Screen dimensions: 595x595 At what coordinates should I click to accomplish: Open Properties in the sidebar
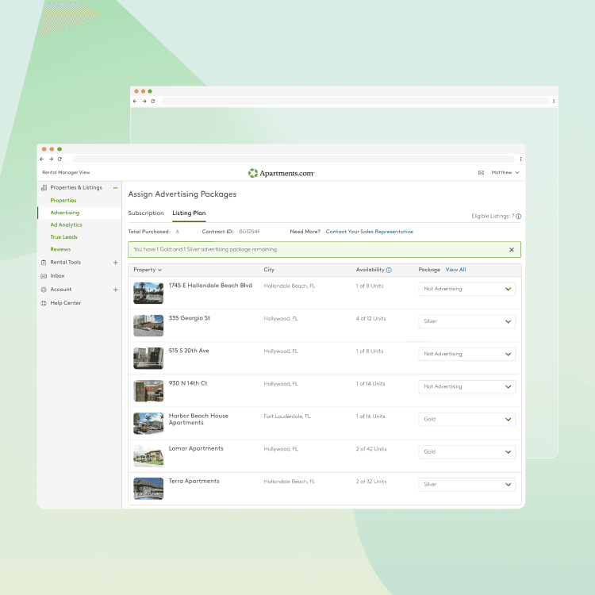tap(63, 201)
